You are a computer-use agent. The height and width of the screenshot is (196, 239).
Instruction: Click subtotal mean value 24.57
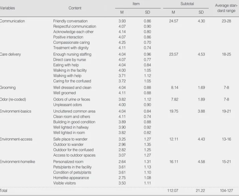point(173,21)
